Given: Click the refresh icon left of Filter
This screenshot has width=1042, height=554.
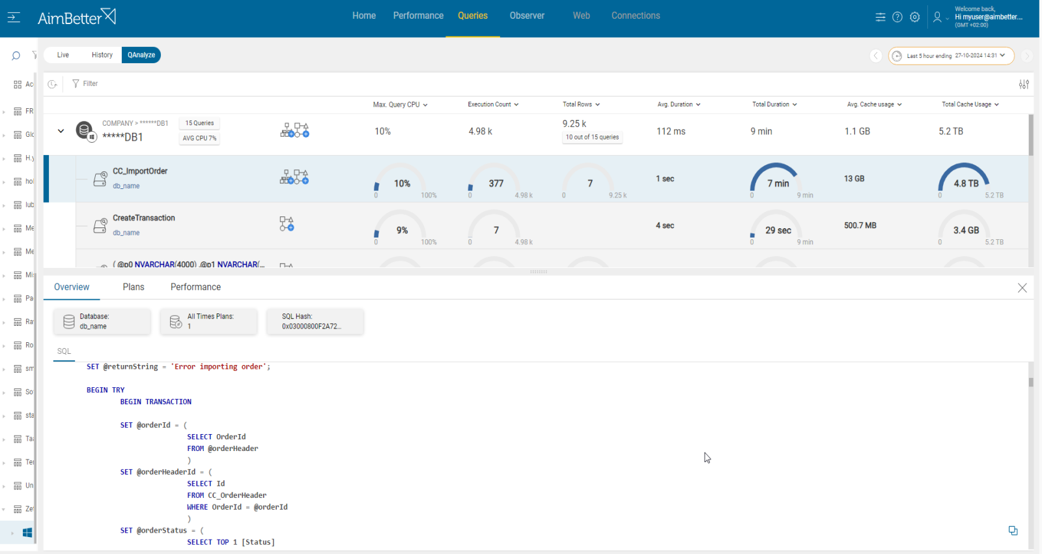Looking at the screenshot, I should click(53, 84).
